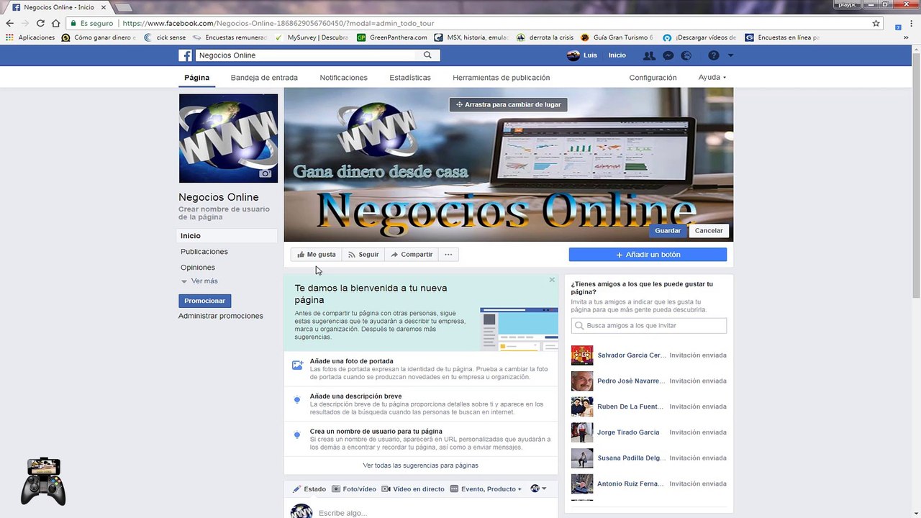Click the Seguir button
This screenshot has height=518, width=921.
click(x=363, y=255)
